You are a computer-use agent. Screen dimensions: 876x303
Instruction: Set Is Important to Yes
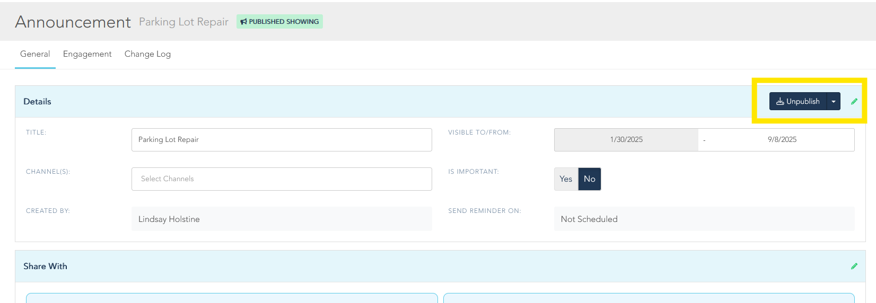tap(566, 179)
